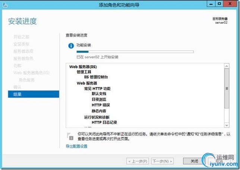Select 功能 step in sidebar
The height and width of the screenshot is (170, 240).
(18, 66)
